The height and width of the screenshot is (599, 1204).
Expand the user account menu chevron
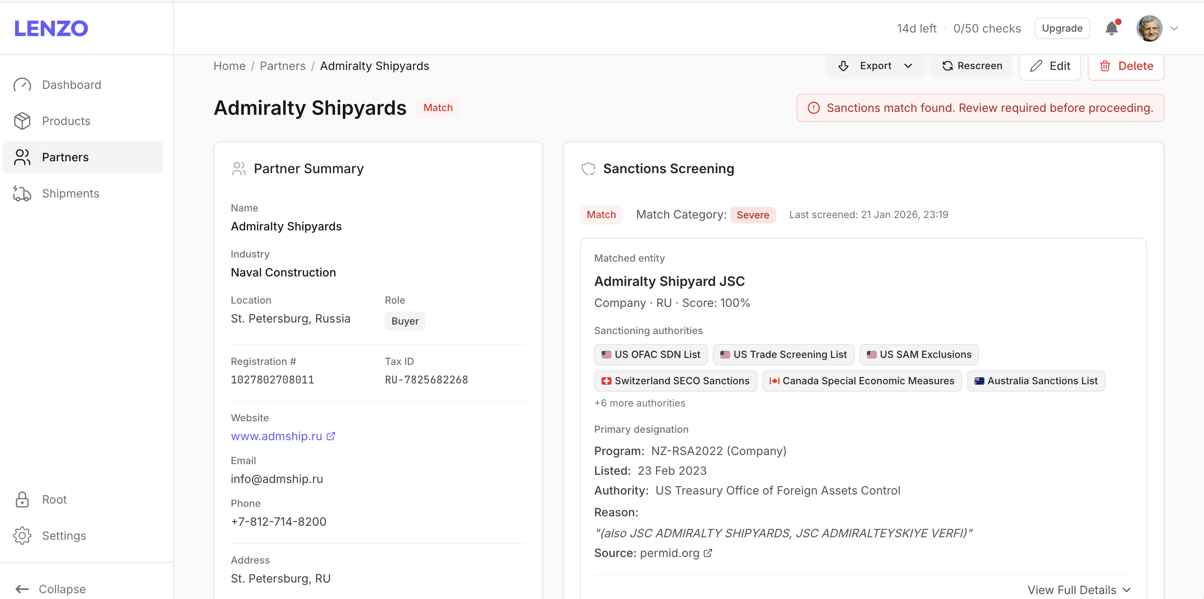pyautogui.click(x=1175, y=28)
